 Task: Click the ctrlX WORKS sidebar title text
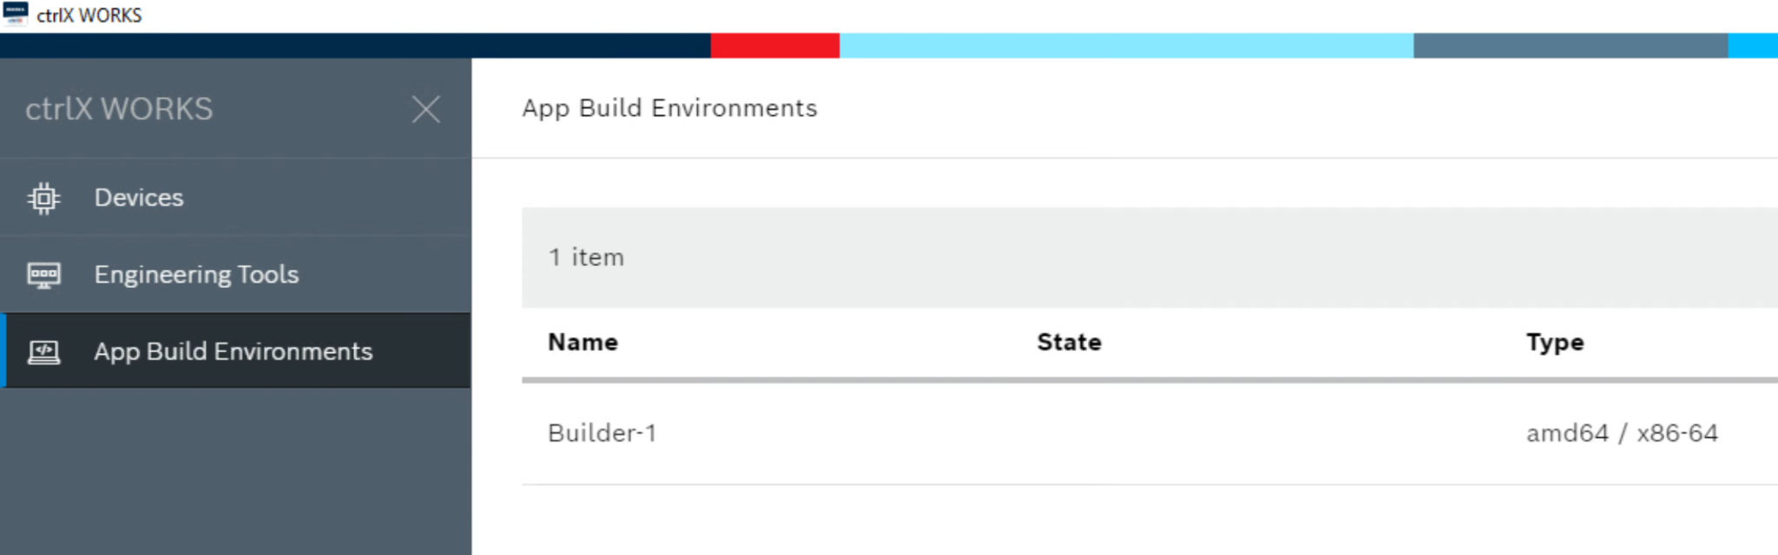point(119,109)
